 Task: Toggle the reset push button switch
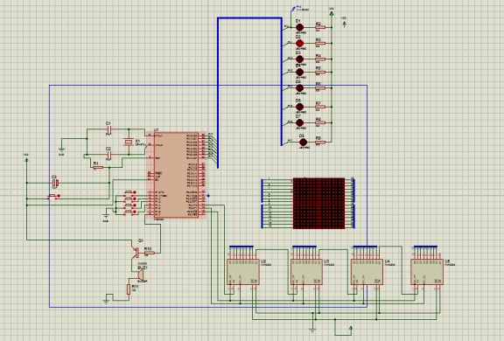coord(53,196)
